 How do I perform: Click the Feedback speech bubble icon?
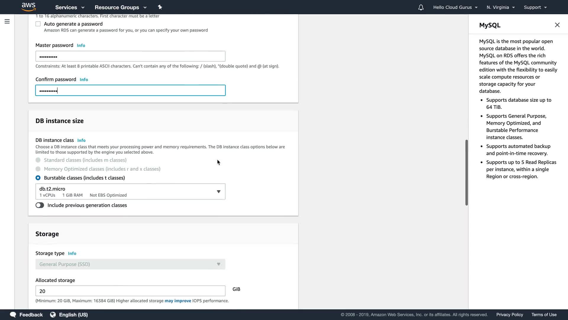pyautogui.click(x=13, y=314)
